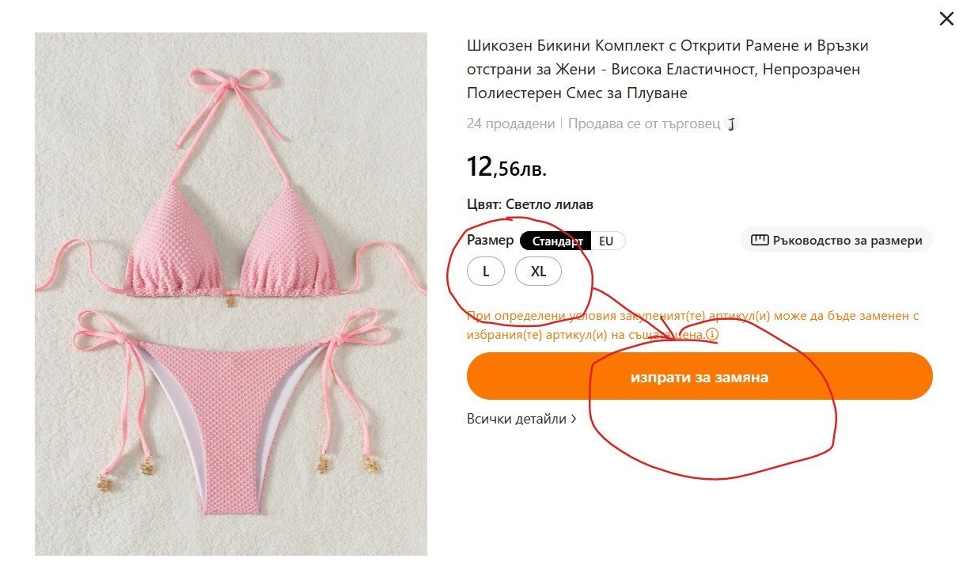Click the 'Цвят: Светло лилав' color label

pyautogui.click(x=530, y=205)
